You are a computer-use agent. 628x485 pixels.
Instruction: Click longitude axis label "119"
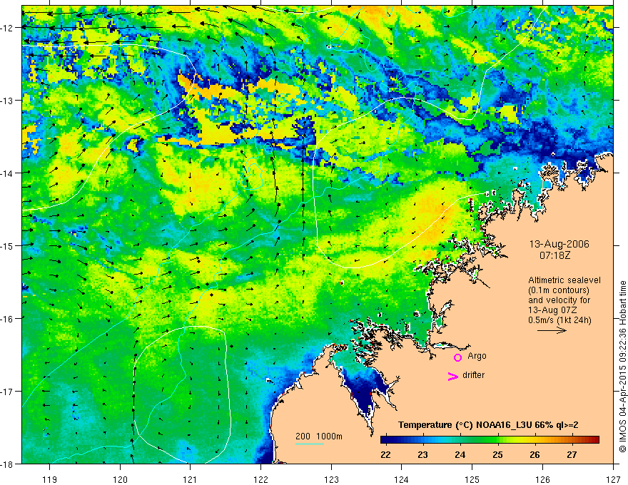[x=50, y=479]
